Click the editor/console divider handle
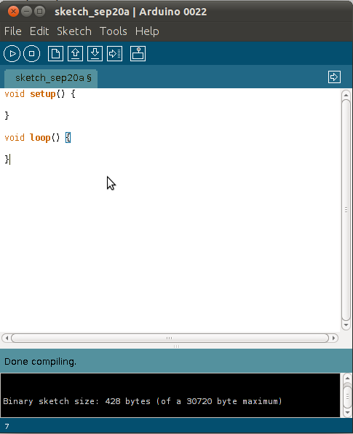Viewport: 353px width, 434px height. [176, 346]
